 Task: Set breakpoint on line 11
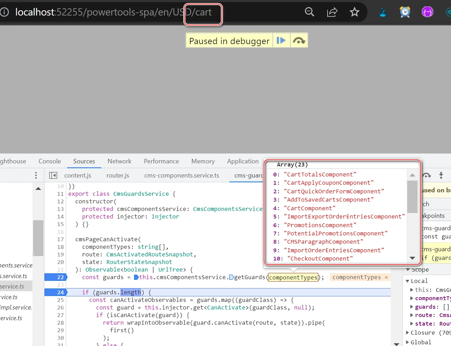(60, 194)
